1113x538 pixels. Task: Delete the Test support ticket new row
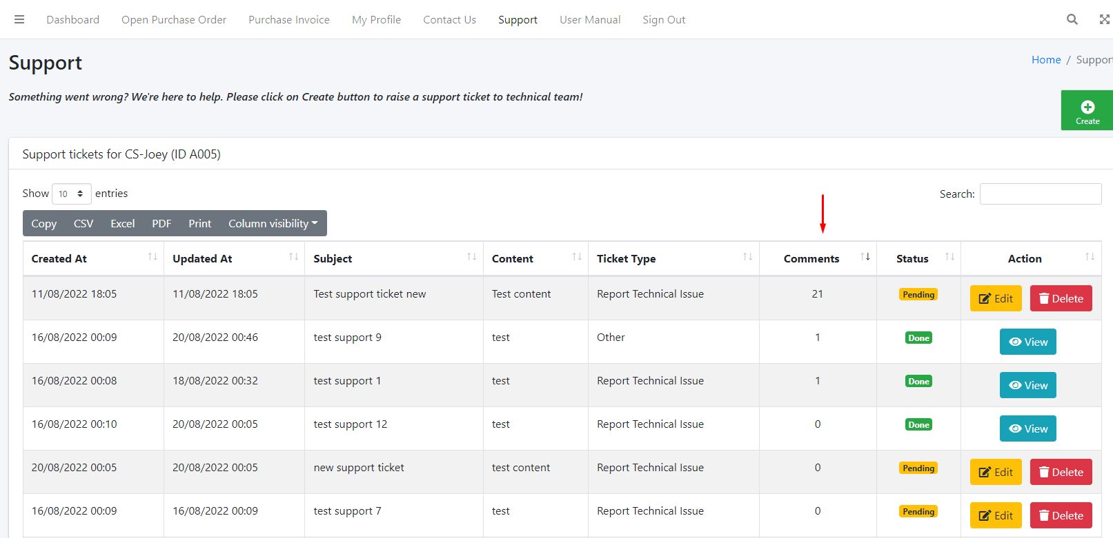click(1061, 298)
